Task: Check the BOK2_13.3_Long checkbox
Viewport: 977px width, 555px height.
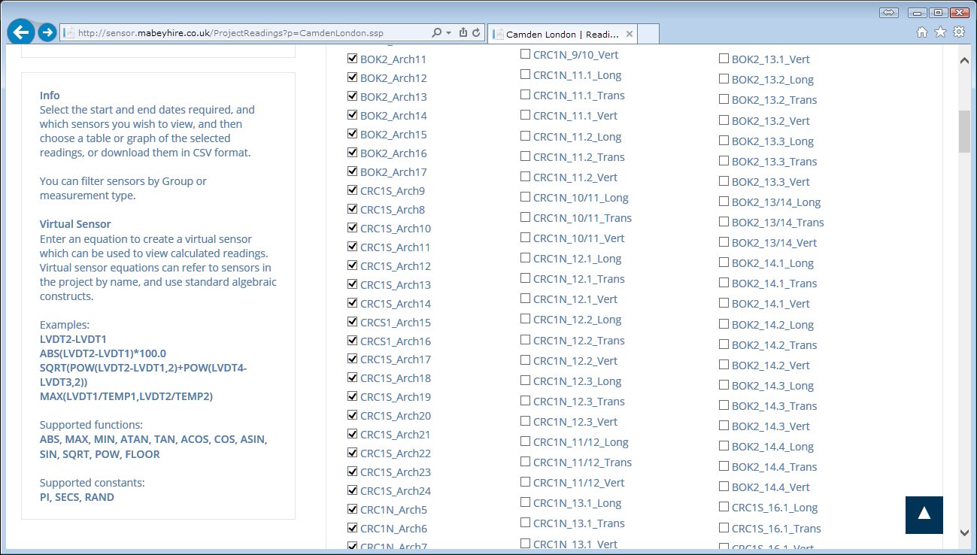Action: (x=724, y=141)
